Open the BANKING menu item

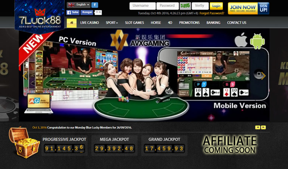coord(213,23)
